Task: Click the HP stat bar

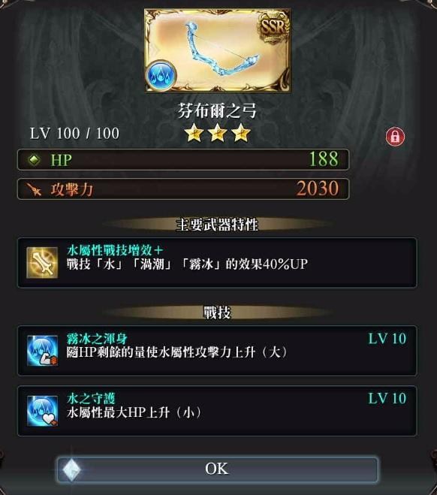Action: tap(183, 160)
